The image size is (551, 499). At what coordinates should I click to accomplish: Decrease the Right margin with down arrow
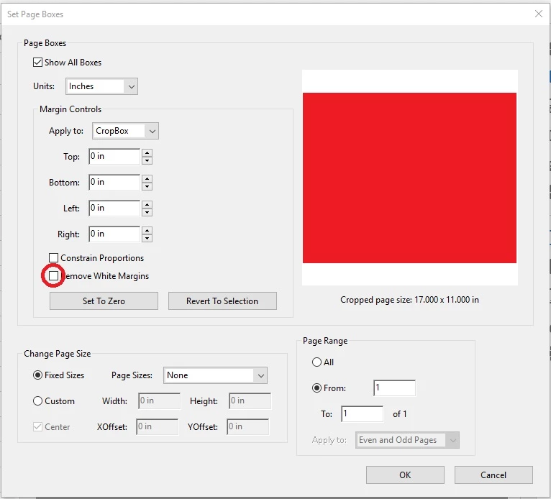coord(147,239)
